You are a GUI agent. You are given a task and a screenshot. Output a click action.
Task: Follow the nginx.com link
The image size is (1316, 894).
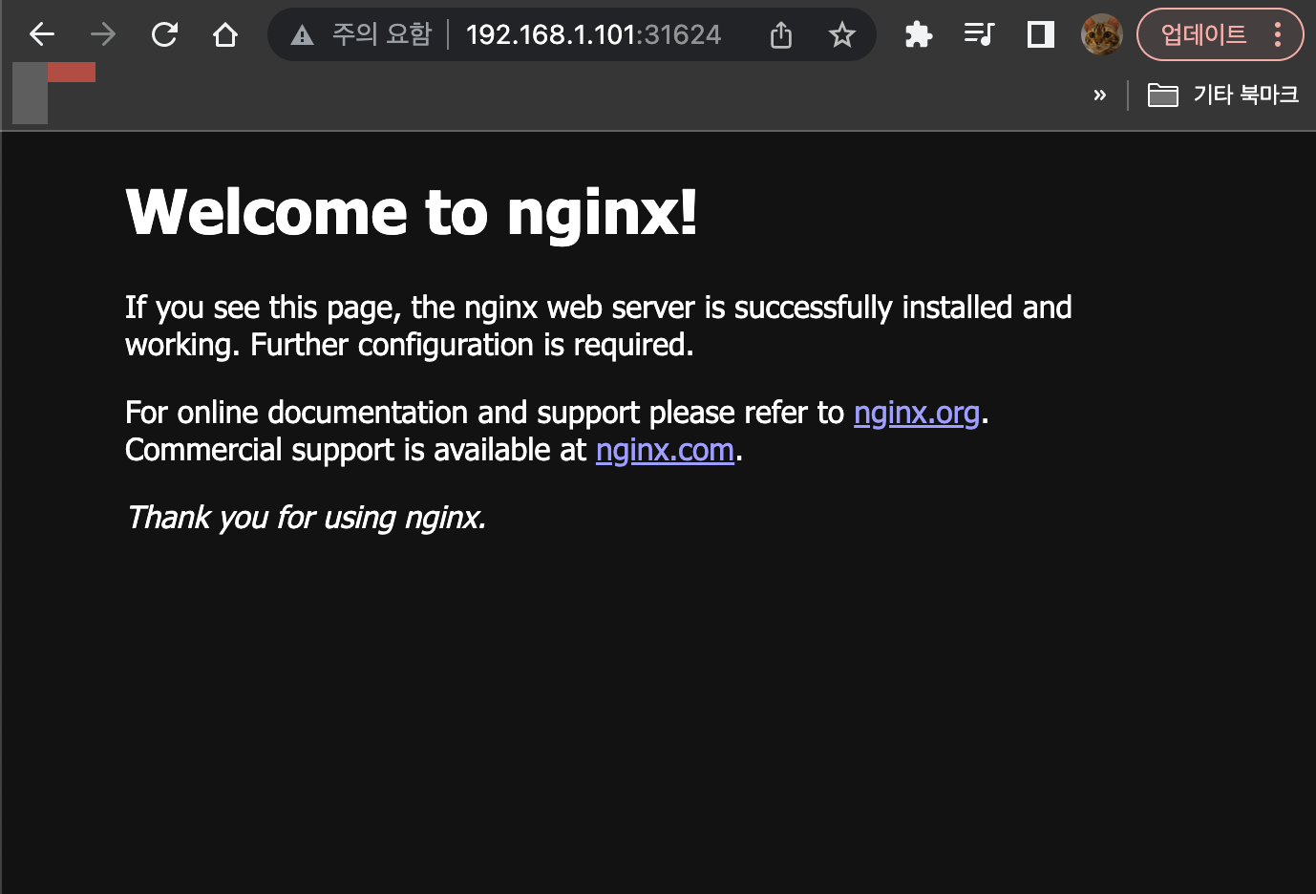tap(665, 450)
